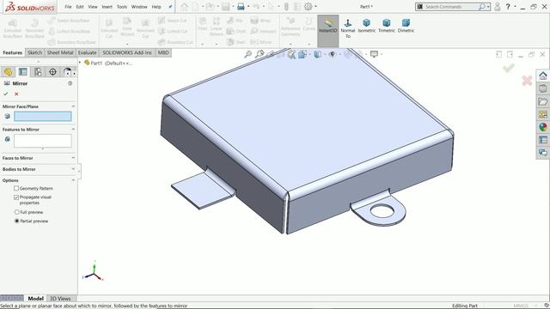This screenshot has width=550, height=309.
Task: Click the Search Commands field
Action: pyautogui.click(x=450, y=7)
